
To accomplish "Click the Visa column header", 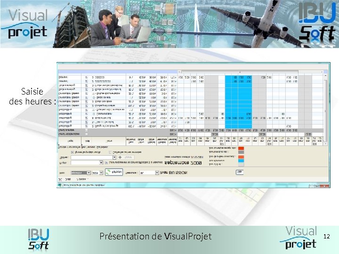I will tap(87, 141).
